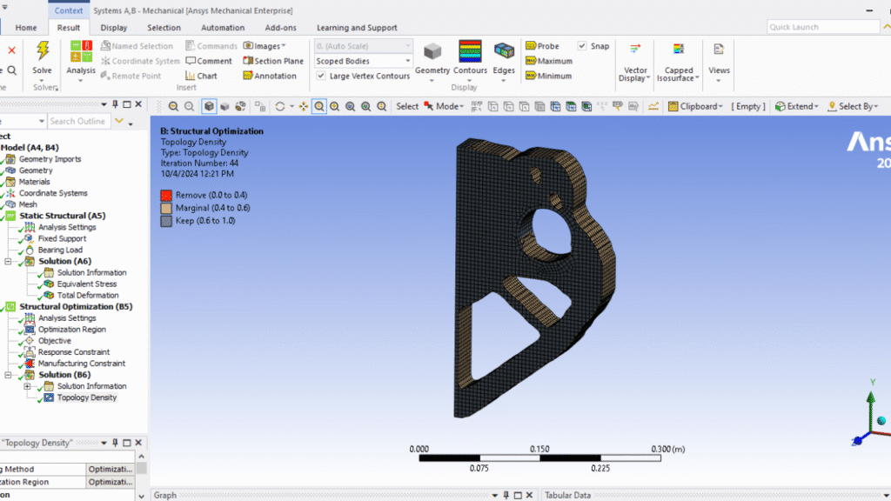The height and width of the screenshot is (501, 891).
Task: Expand Solution Information under Solution (B6)
Action: [27, 386]
